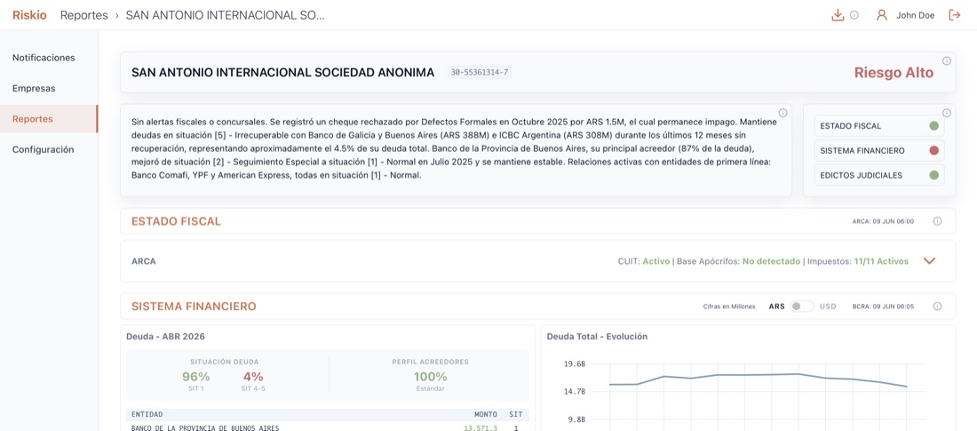Click the Riesgo Alto risk label
Screen dimensions: 977x431
point(894,73)
